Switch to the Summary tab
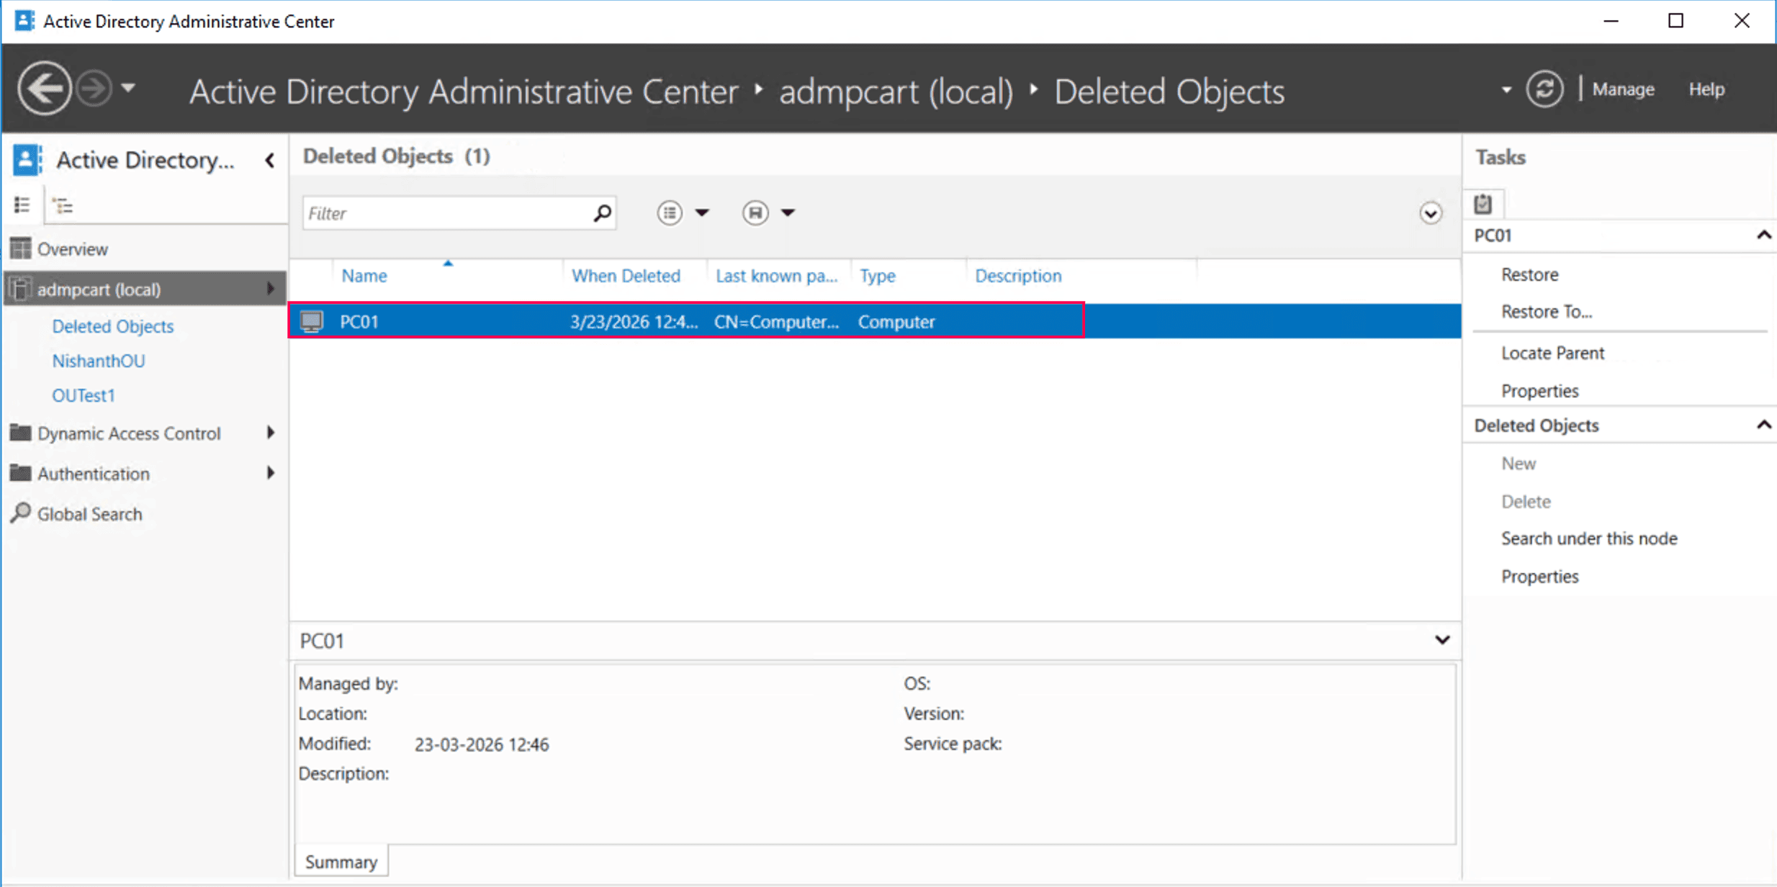The width and height of the screenshot is (1777, 887). pyautogui.click(x=341, y=861)
